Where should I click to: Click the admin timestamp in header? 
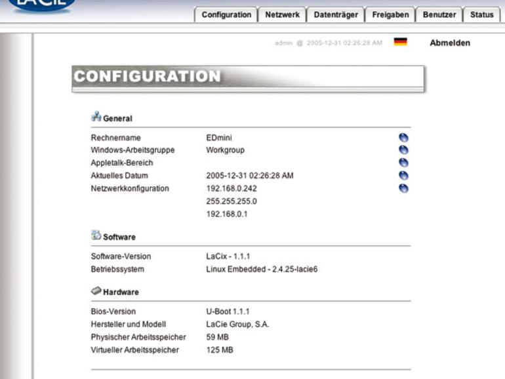point(329,43)
